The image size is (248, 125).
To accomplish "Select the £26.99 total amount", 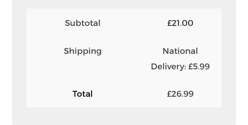I will coord(180,94).
